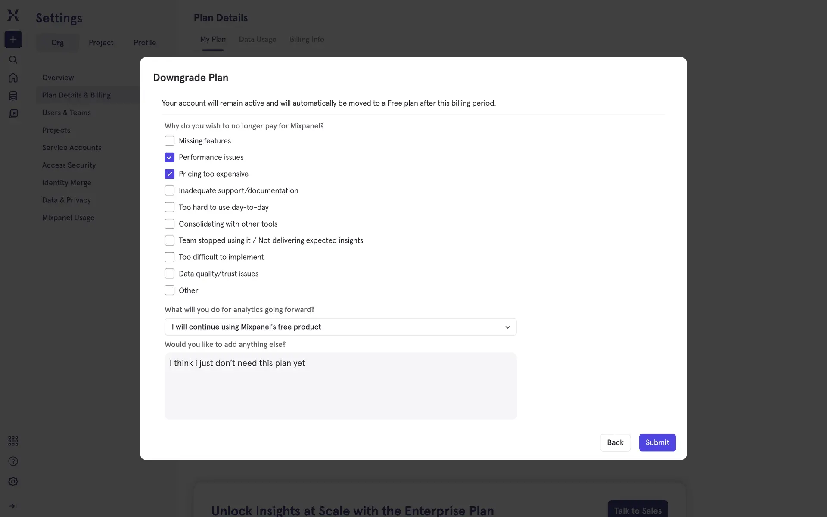
Task: Click the plus create-new icon
Action: point(13,40)
